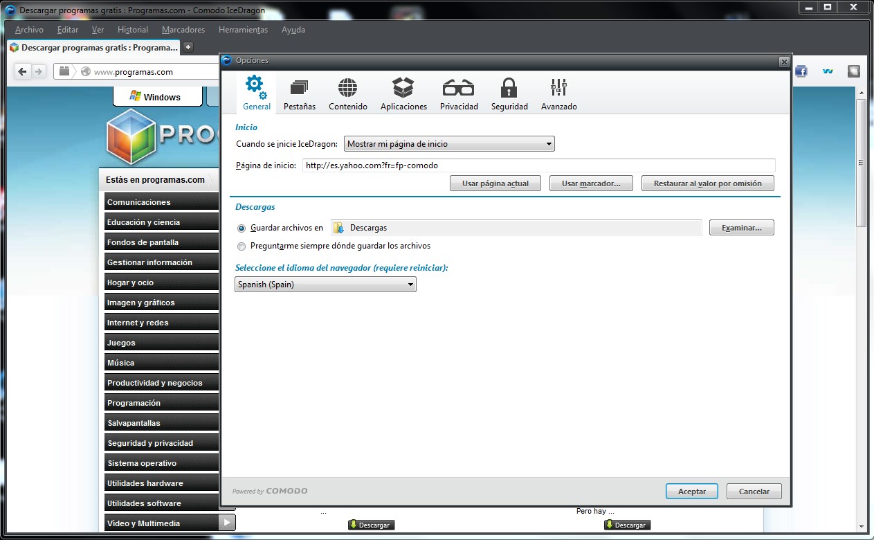The image size is (874, 540).
Task: Click the browser forward arrow
Action: [39, 71]
